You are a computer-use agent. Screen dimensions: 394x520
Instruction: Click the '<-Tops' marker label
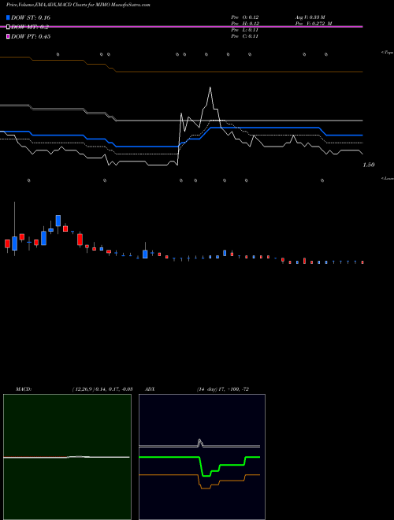point(387,53)
